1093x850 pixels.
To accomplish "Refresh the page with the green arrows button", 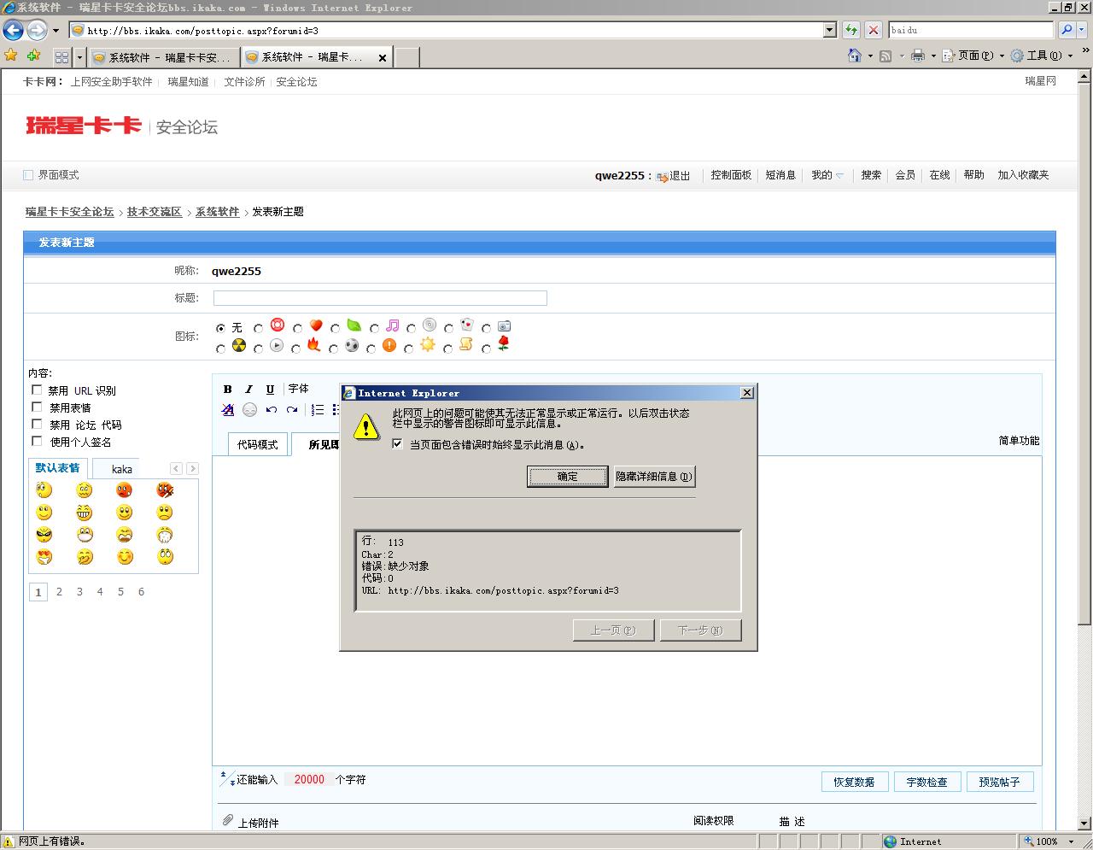I will click(x=851, y=30).
